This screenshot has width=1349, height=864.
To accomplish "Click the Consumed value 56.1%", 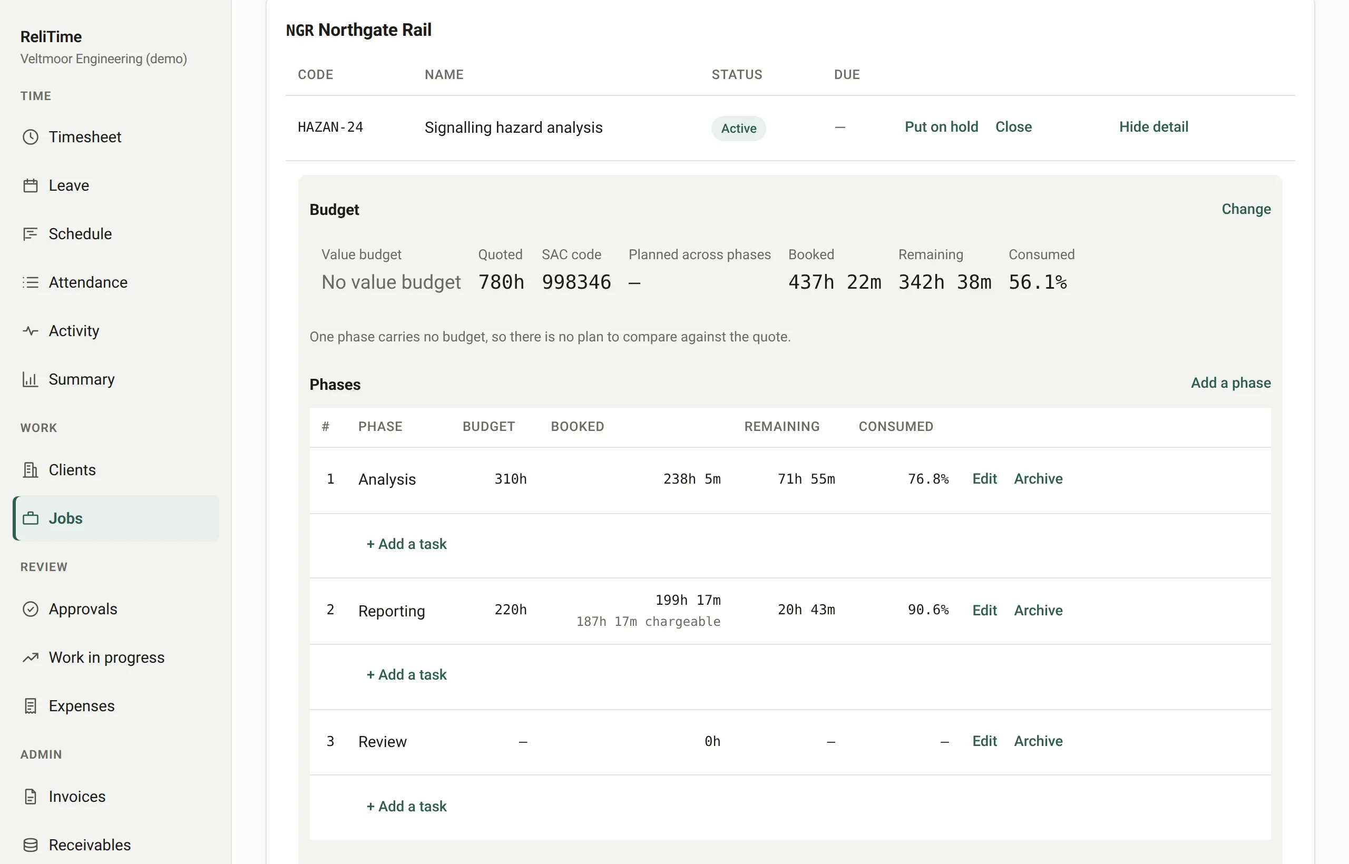I will 1038,282.
